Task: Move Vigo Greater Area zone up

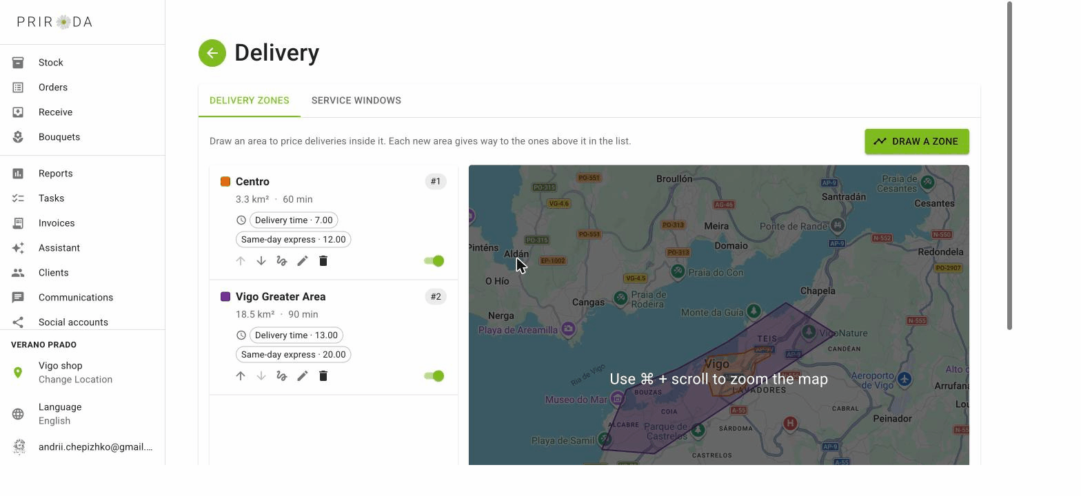Action: point(241,376)
